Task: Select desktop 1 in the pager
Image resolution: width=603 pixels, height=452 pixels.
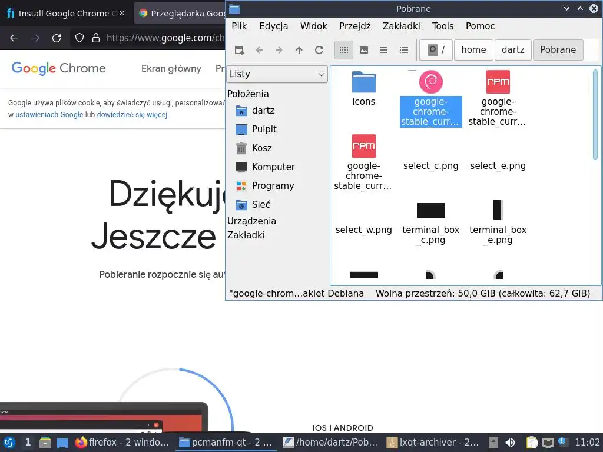Action: click(28, 443)
